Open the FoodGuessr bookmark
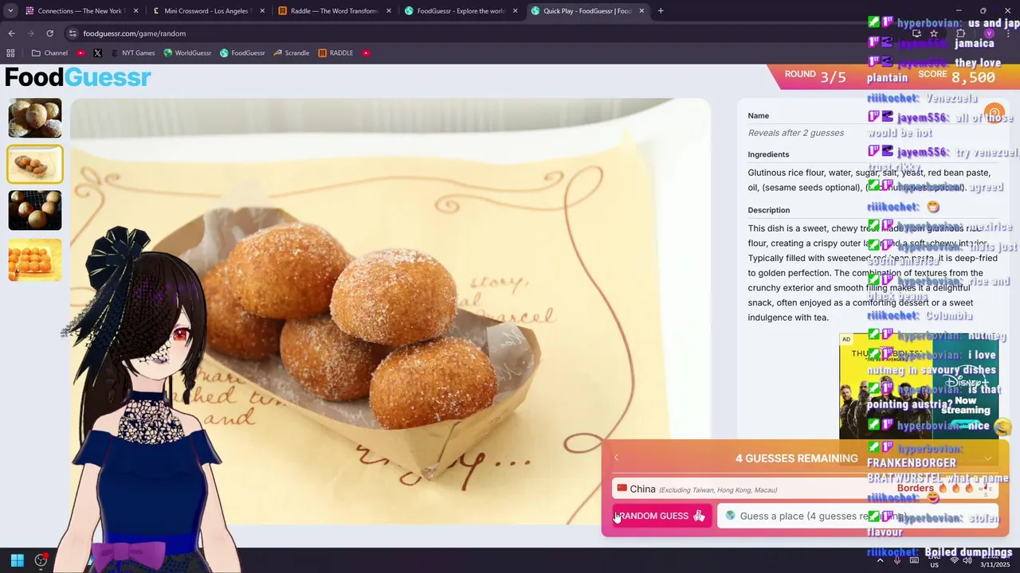Viewport: 1020px width, 573px height. (x=242, y=53)
